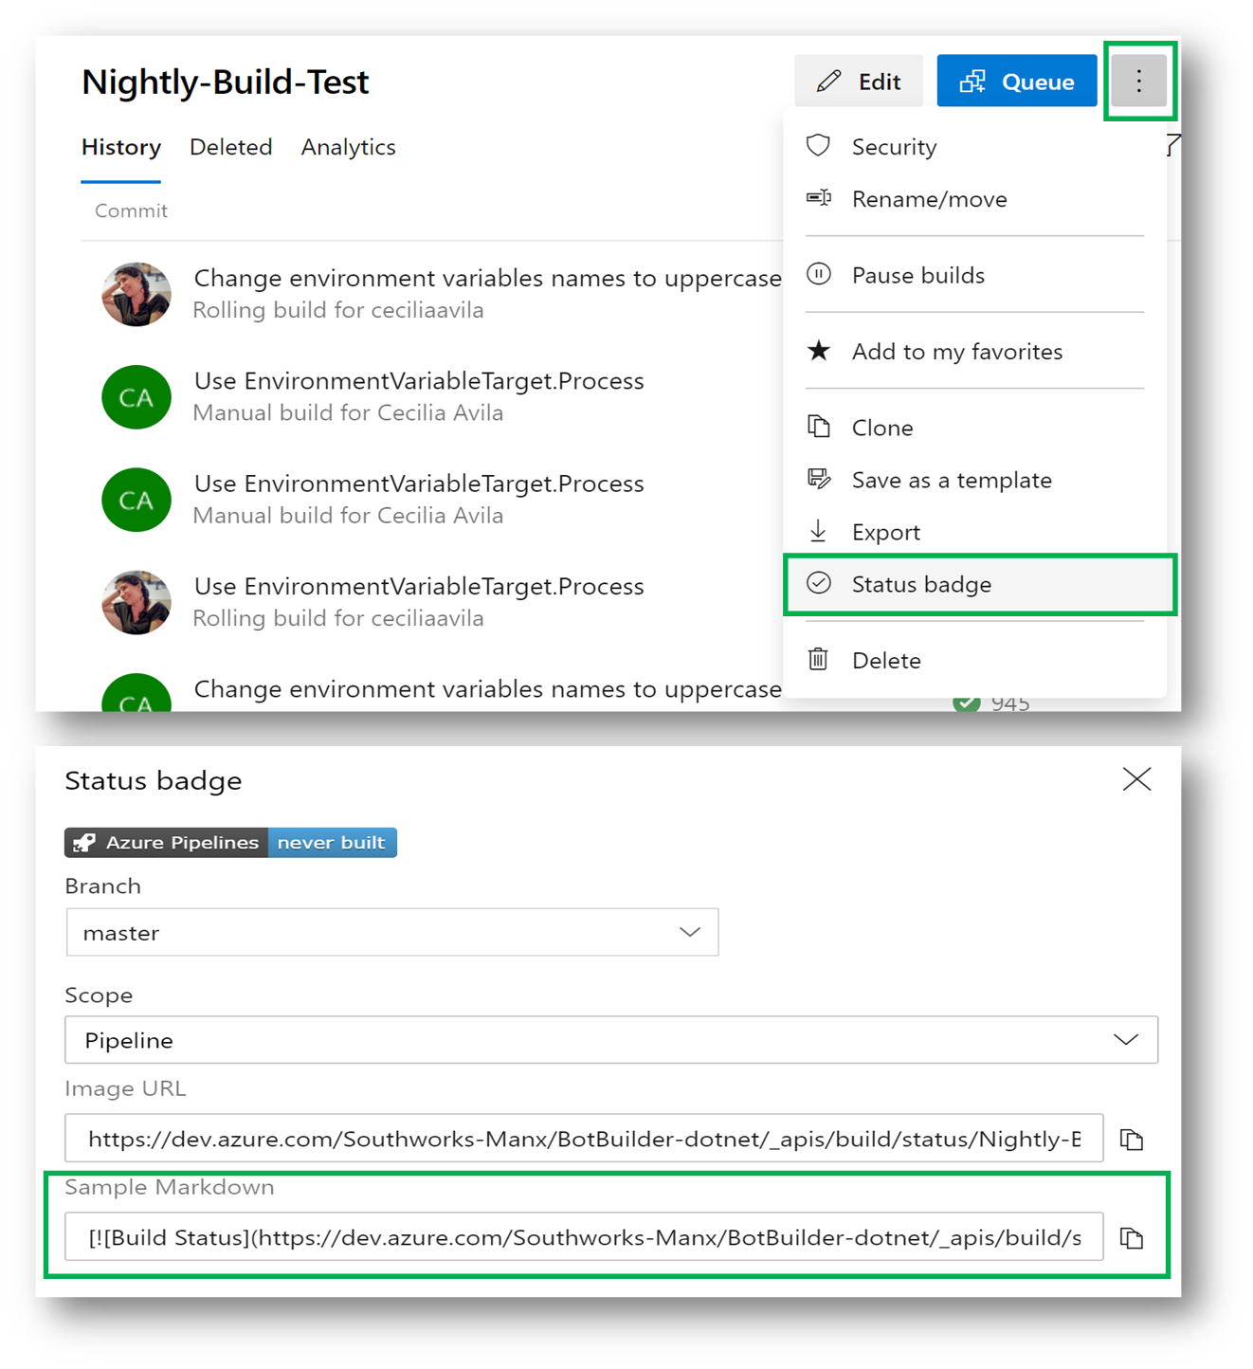
Task: Click the Sample Markdown field
Action: pos(584,1237)
